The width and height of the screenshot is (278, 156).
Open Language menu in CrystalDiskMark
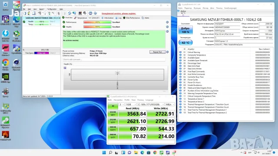(149, 100)
